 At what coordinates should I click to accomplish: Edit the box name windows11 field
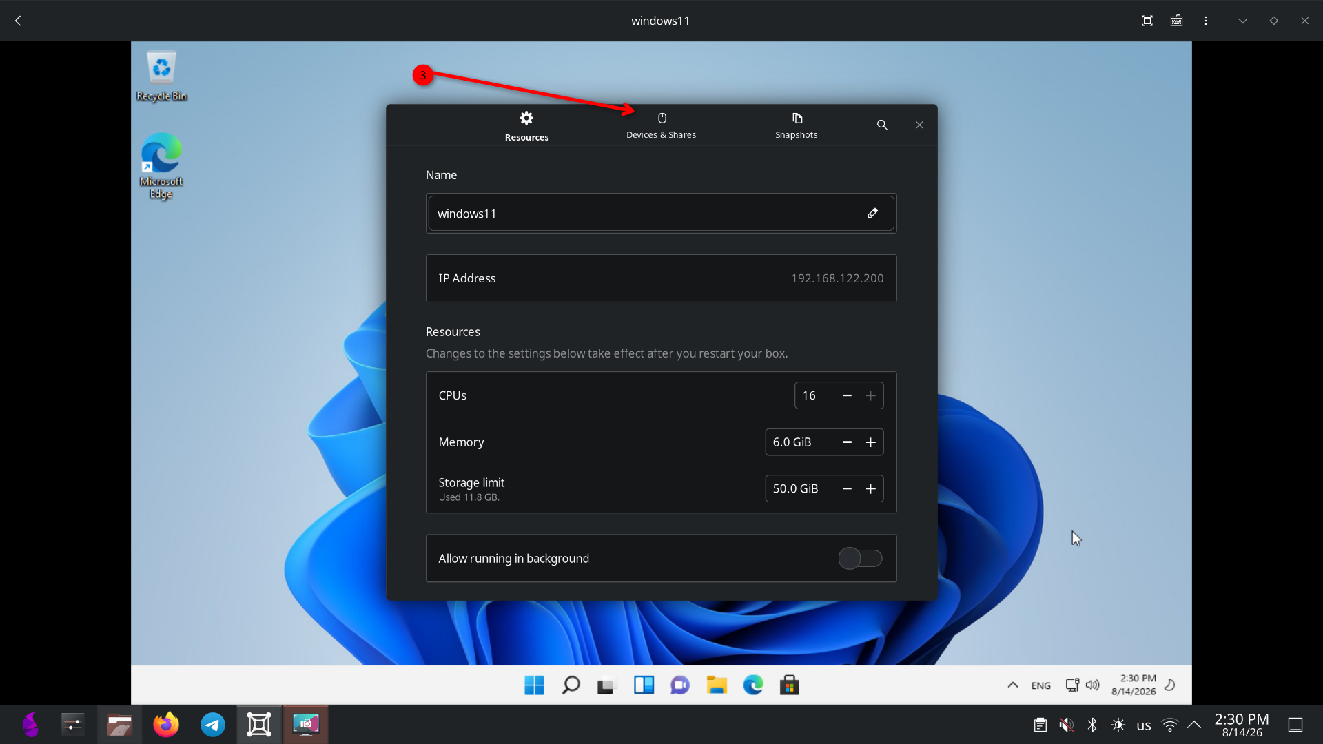click(661, 214)
